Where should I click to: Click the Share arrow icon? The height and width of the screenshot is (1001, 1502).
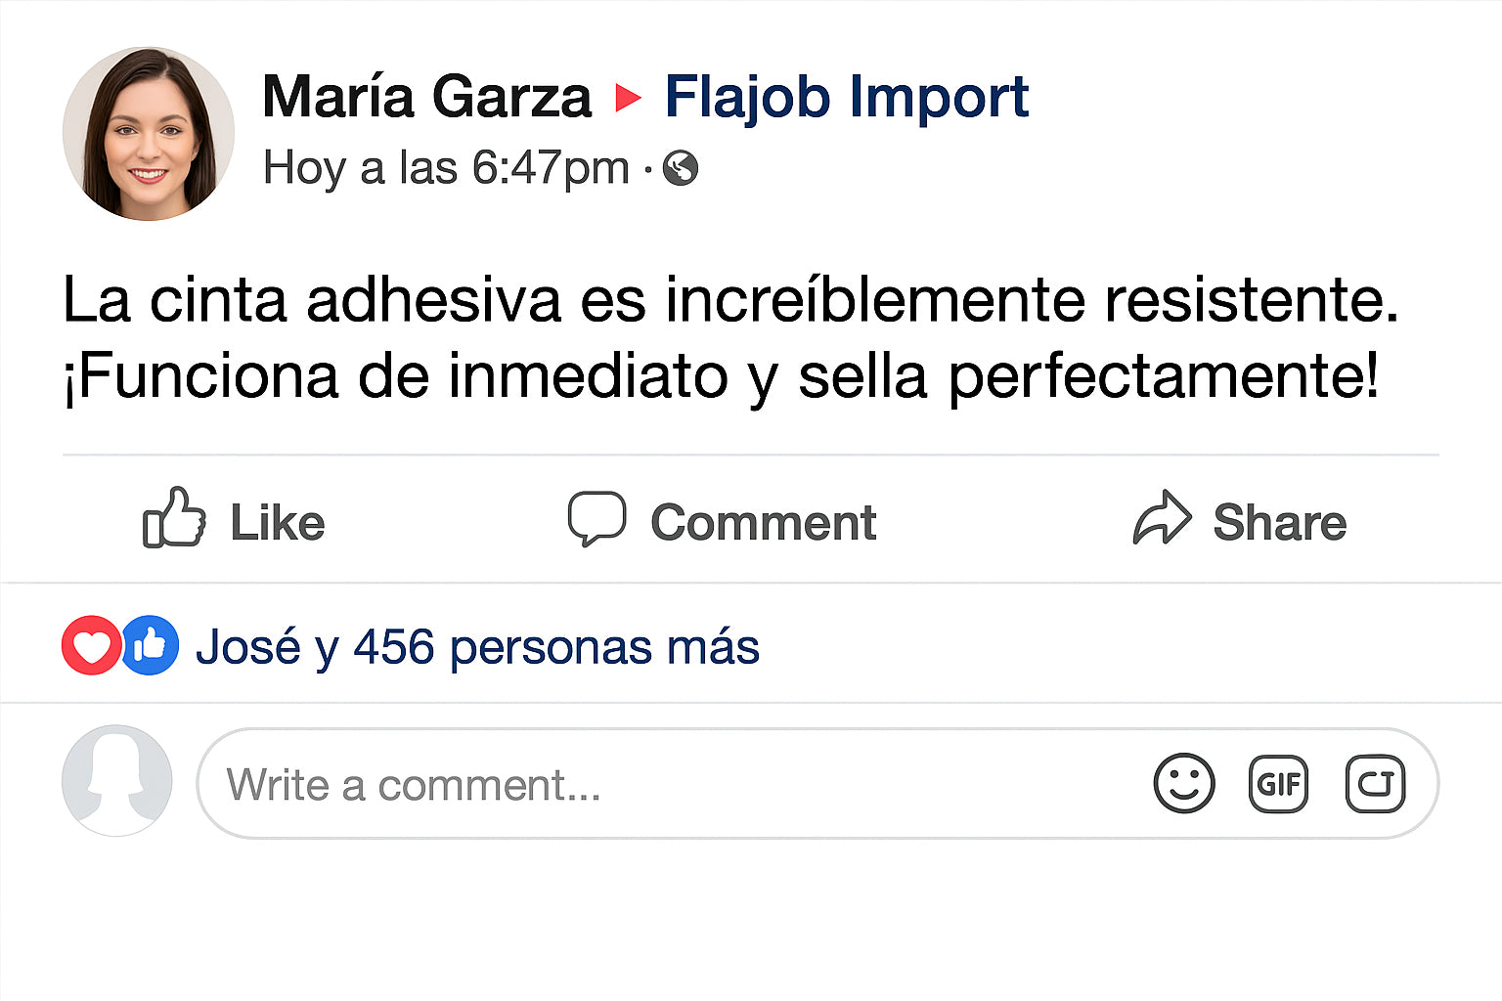click(1162, 517)
